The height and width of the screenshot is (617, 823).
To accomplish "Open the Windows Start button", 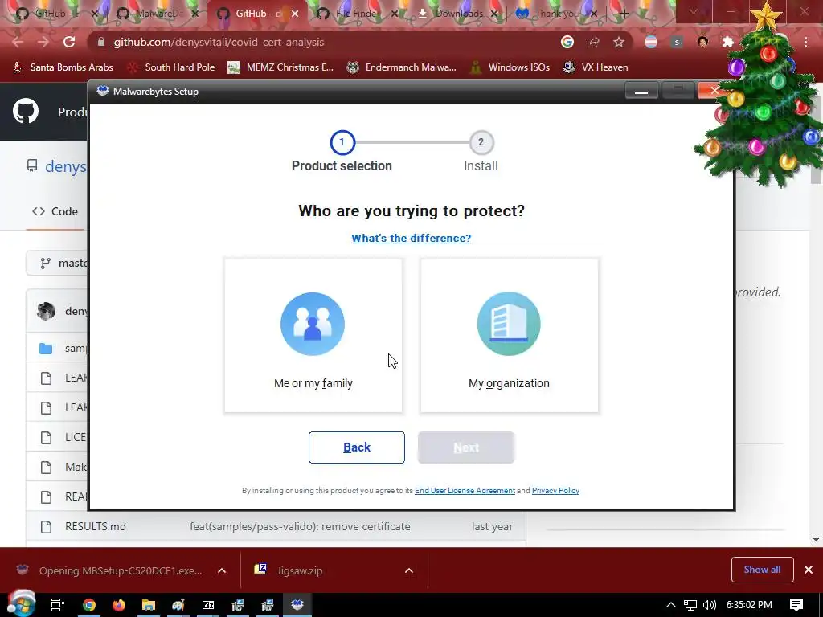I will (x=22, y=605).
